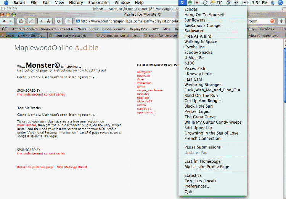The width and height of the screenshot is (286, 199).
Task: Go forward with Safari's forward arrow
Action: pyautogui.click(x=11, y=21)
